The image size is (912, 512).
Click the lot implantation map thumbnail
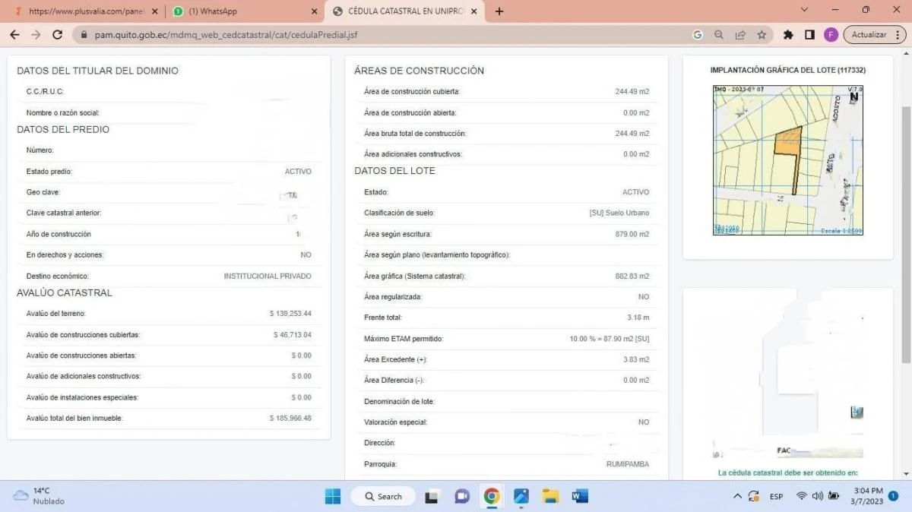[x=787, y=160]
